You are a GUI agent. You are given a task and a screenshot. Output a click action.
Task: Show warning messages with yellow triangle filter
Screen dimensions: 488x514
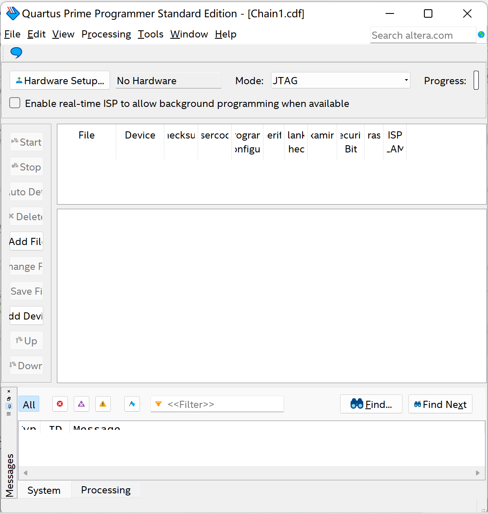click(x=103, y=404)
